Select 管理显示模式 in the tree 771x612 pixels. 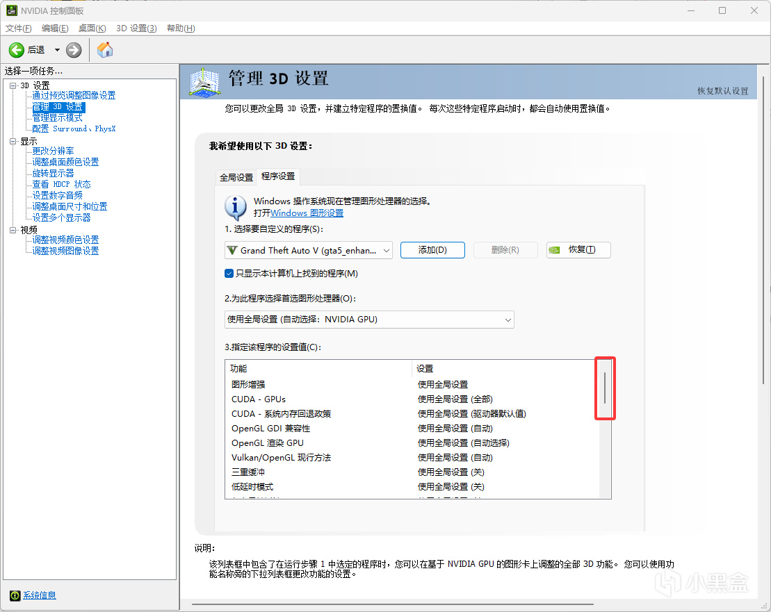click(57, 118)
